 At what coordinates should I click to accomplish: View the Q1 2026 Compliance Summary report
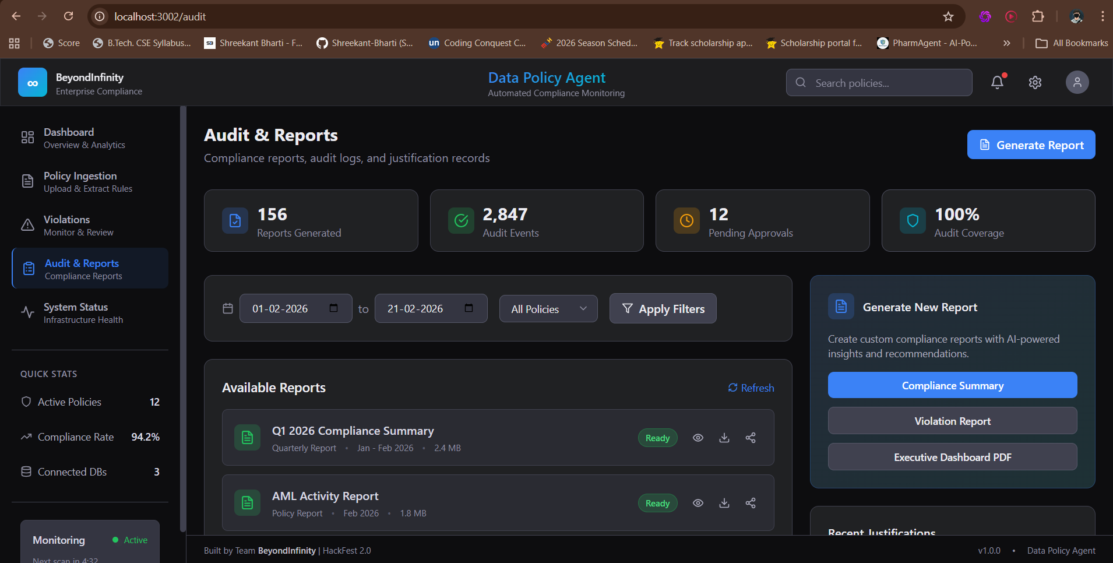[698, 438]
